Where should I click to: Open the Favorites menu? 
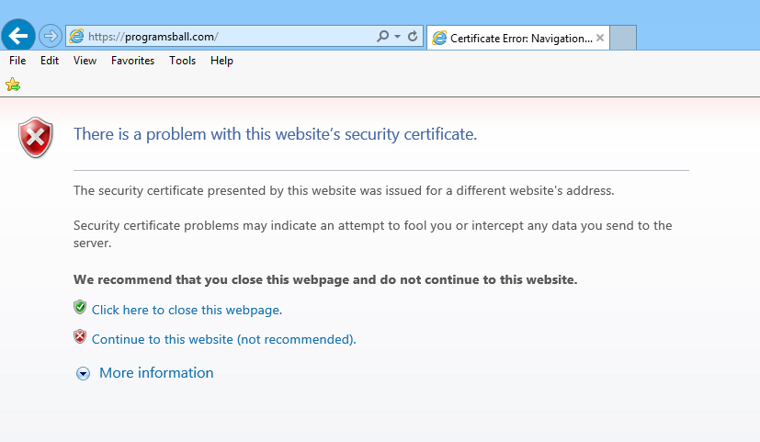[x=132, y=61]
